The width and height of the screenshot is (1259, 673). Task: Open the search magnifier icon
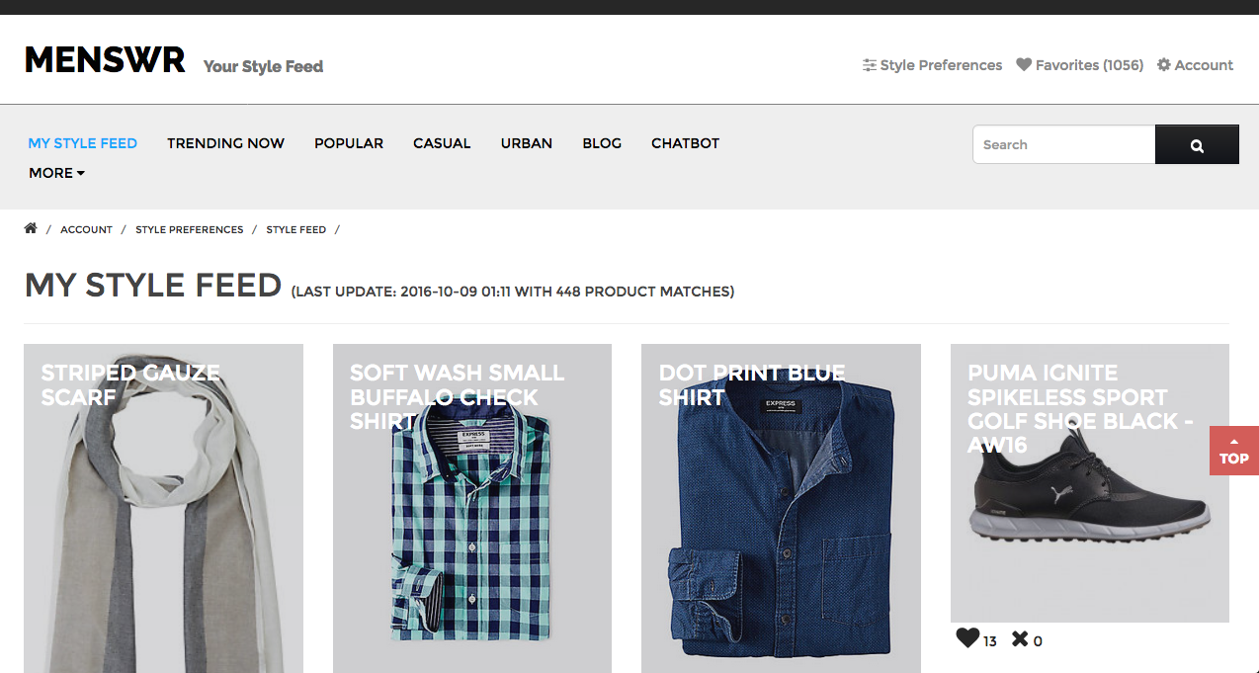tap(1196, 143)
